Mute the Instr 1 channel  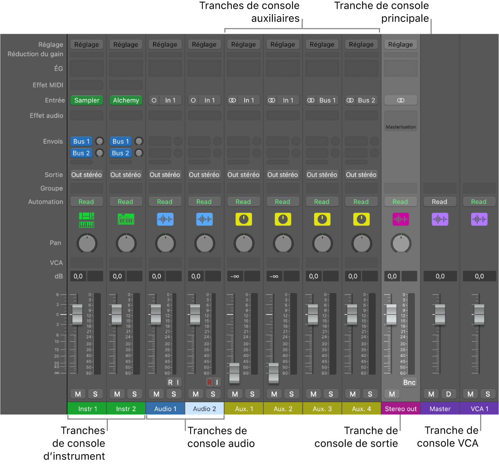[78, 394]
